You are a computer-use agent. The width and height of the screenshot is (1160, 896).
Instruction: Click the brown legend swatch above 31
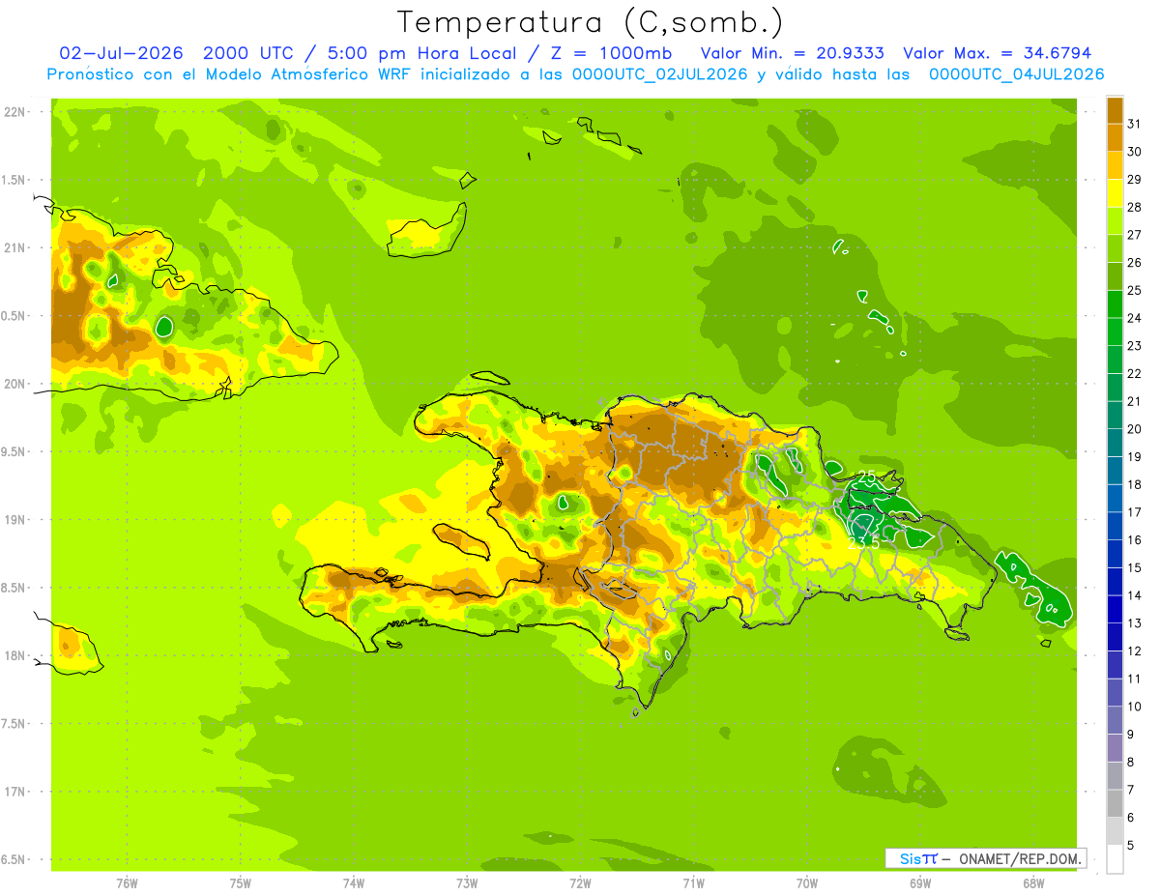click(1115, 110)
